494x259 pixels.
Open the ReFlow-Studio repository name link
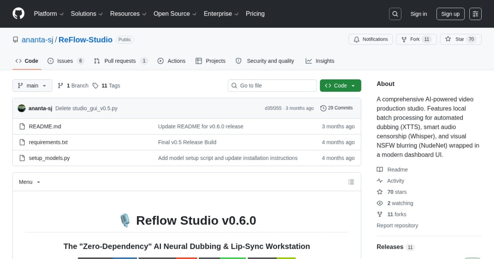[86, 40]
